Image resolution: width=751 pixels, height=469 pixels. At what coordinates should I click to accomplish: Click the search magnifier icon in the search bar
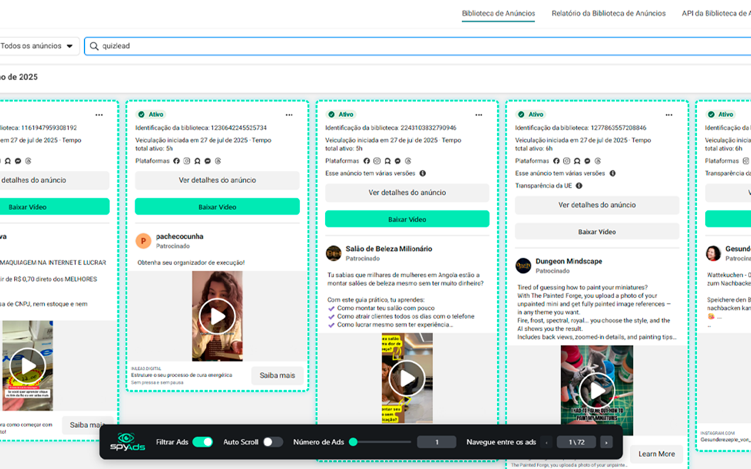94,45
